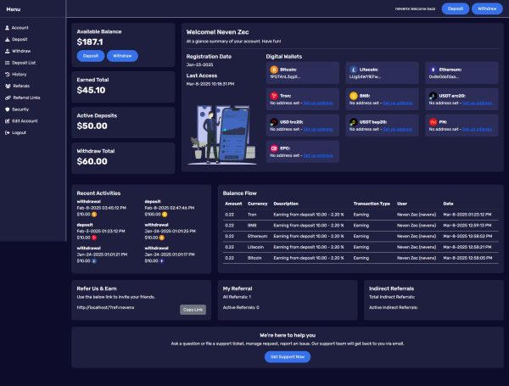Click the USDT bep20 wallet icon
The width and height of the screenshot is (509, 386).
[353, 122]
